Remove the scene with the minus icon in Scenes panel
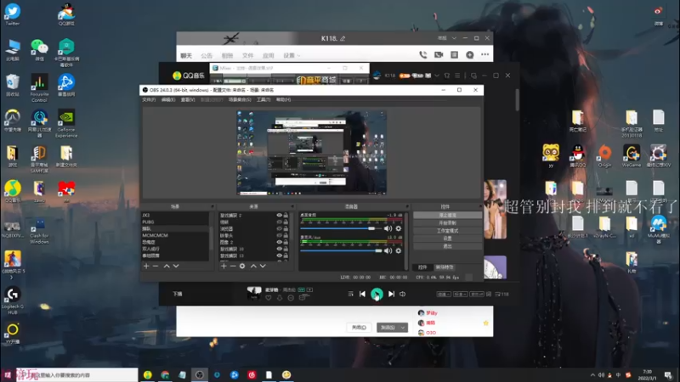 [156, 266]
